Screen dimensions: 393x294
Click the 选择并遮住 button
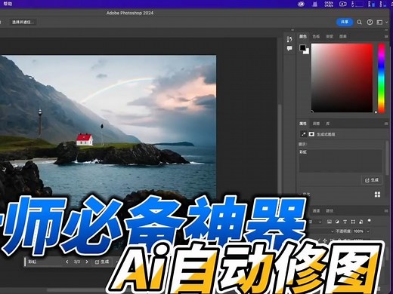(x=23, y=22)
